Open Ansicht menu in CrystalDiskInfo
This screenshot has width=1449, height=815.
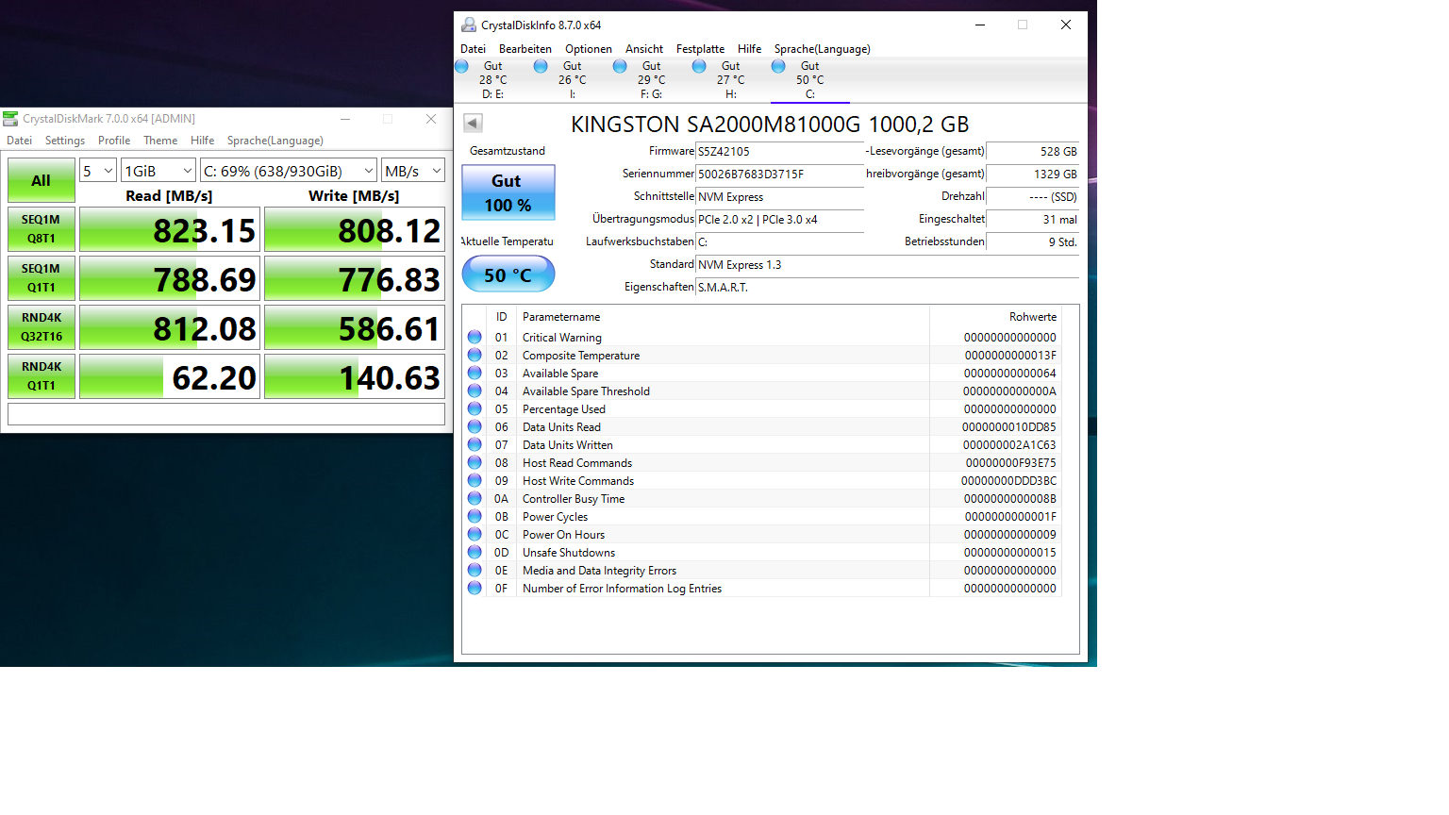pos(644,49)
